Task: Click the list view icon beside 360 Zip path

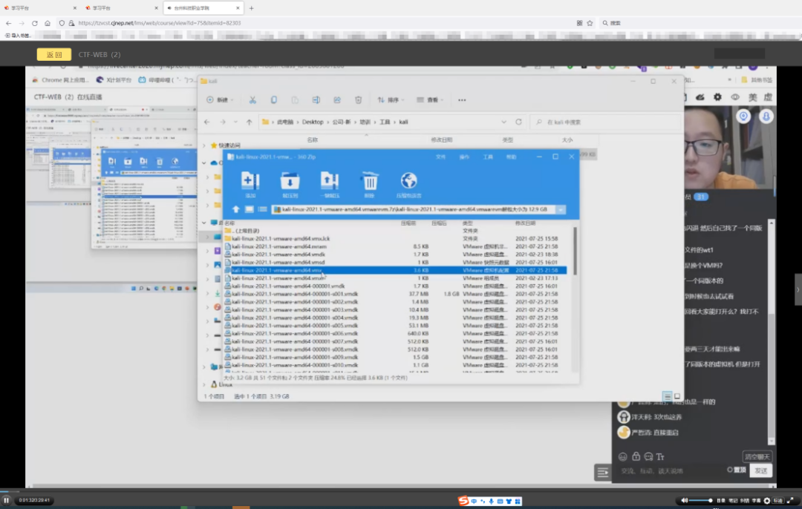Action: pyautogui.click(x=262, y=209)
